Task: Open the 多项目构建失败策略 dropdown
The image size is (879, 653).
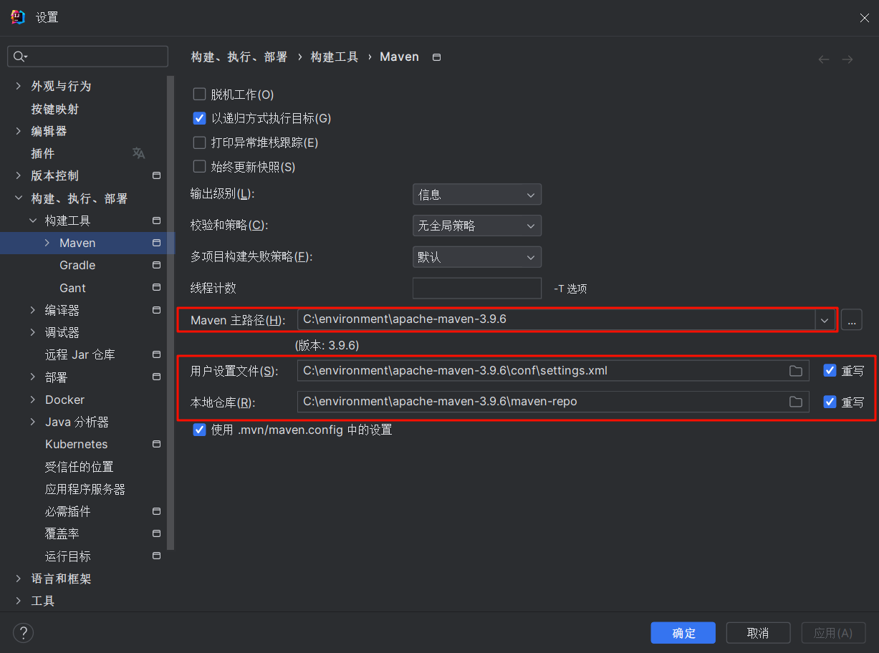Action: (x=477, y=257)
